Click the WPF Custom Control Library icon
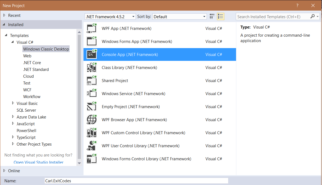Viewport: 322px width, 185px height. 92,133
